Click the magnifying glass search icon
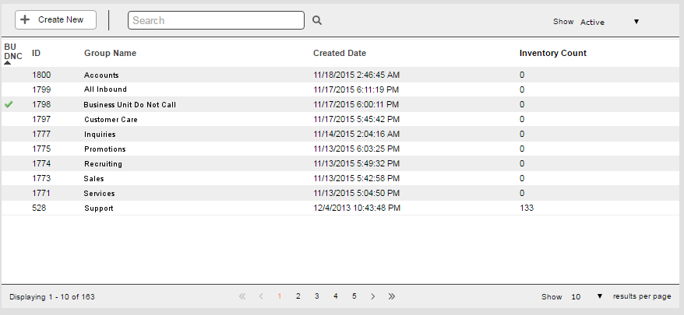This screenshot has width=684, height=315. click(317, 20)
